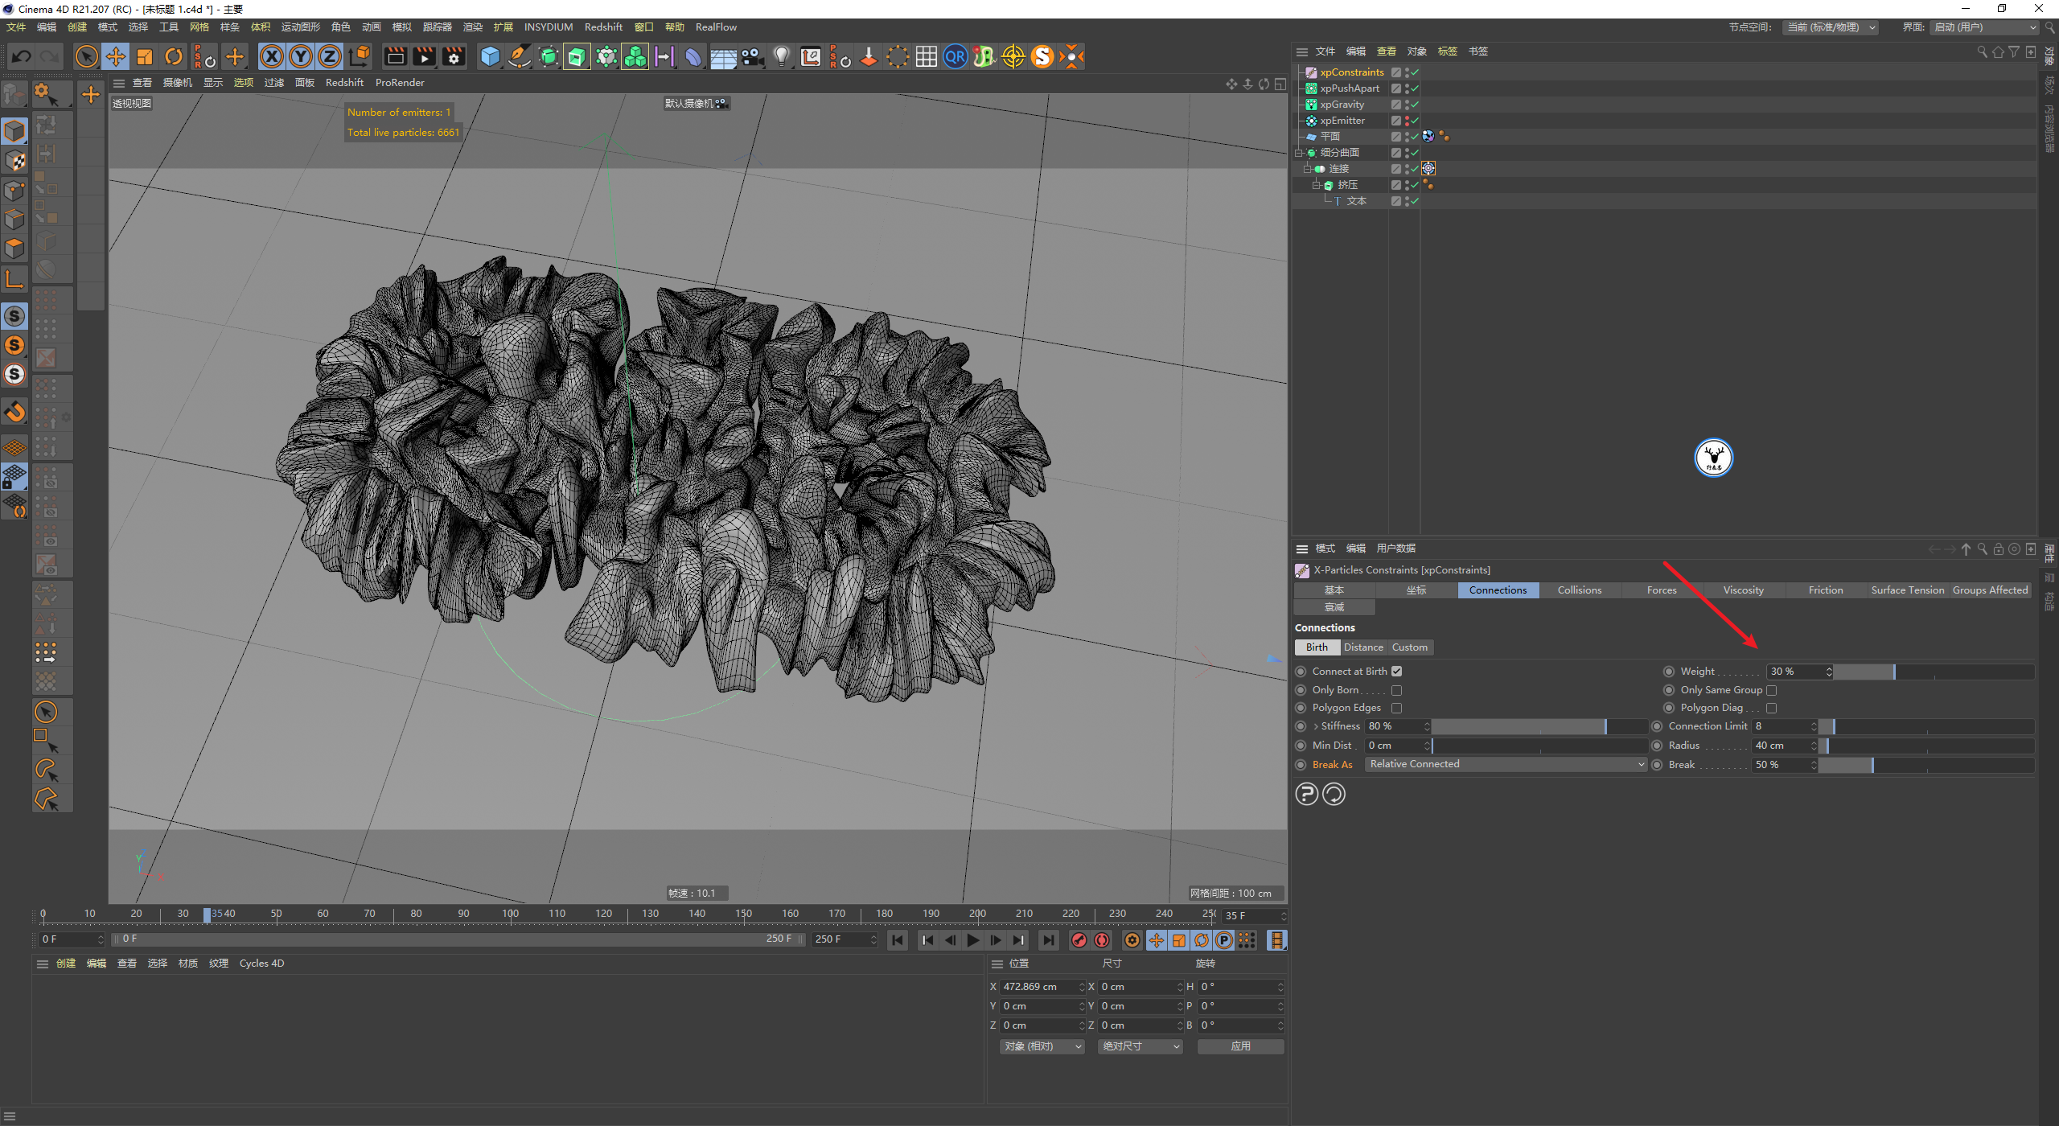The image size is (2059, 1126).
Task: Enable the Only Same Group checkbox
Action: click(x=1771, y=690)
